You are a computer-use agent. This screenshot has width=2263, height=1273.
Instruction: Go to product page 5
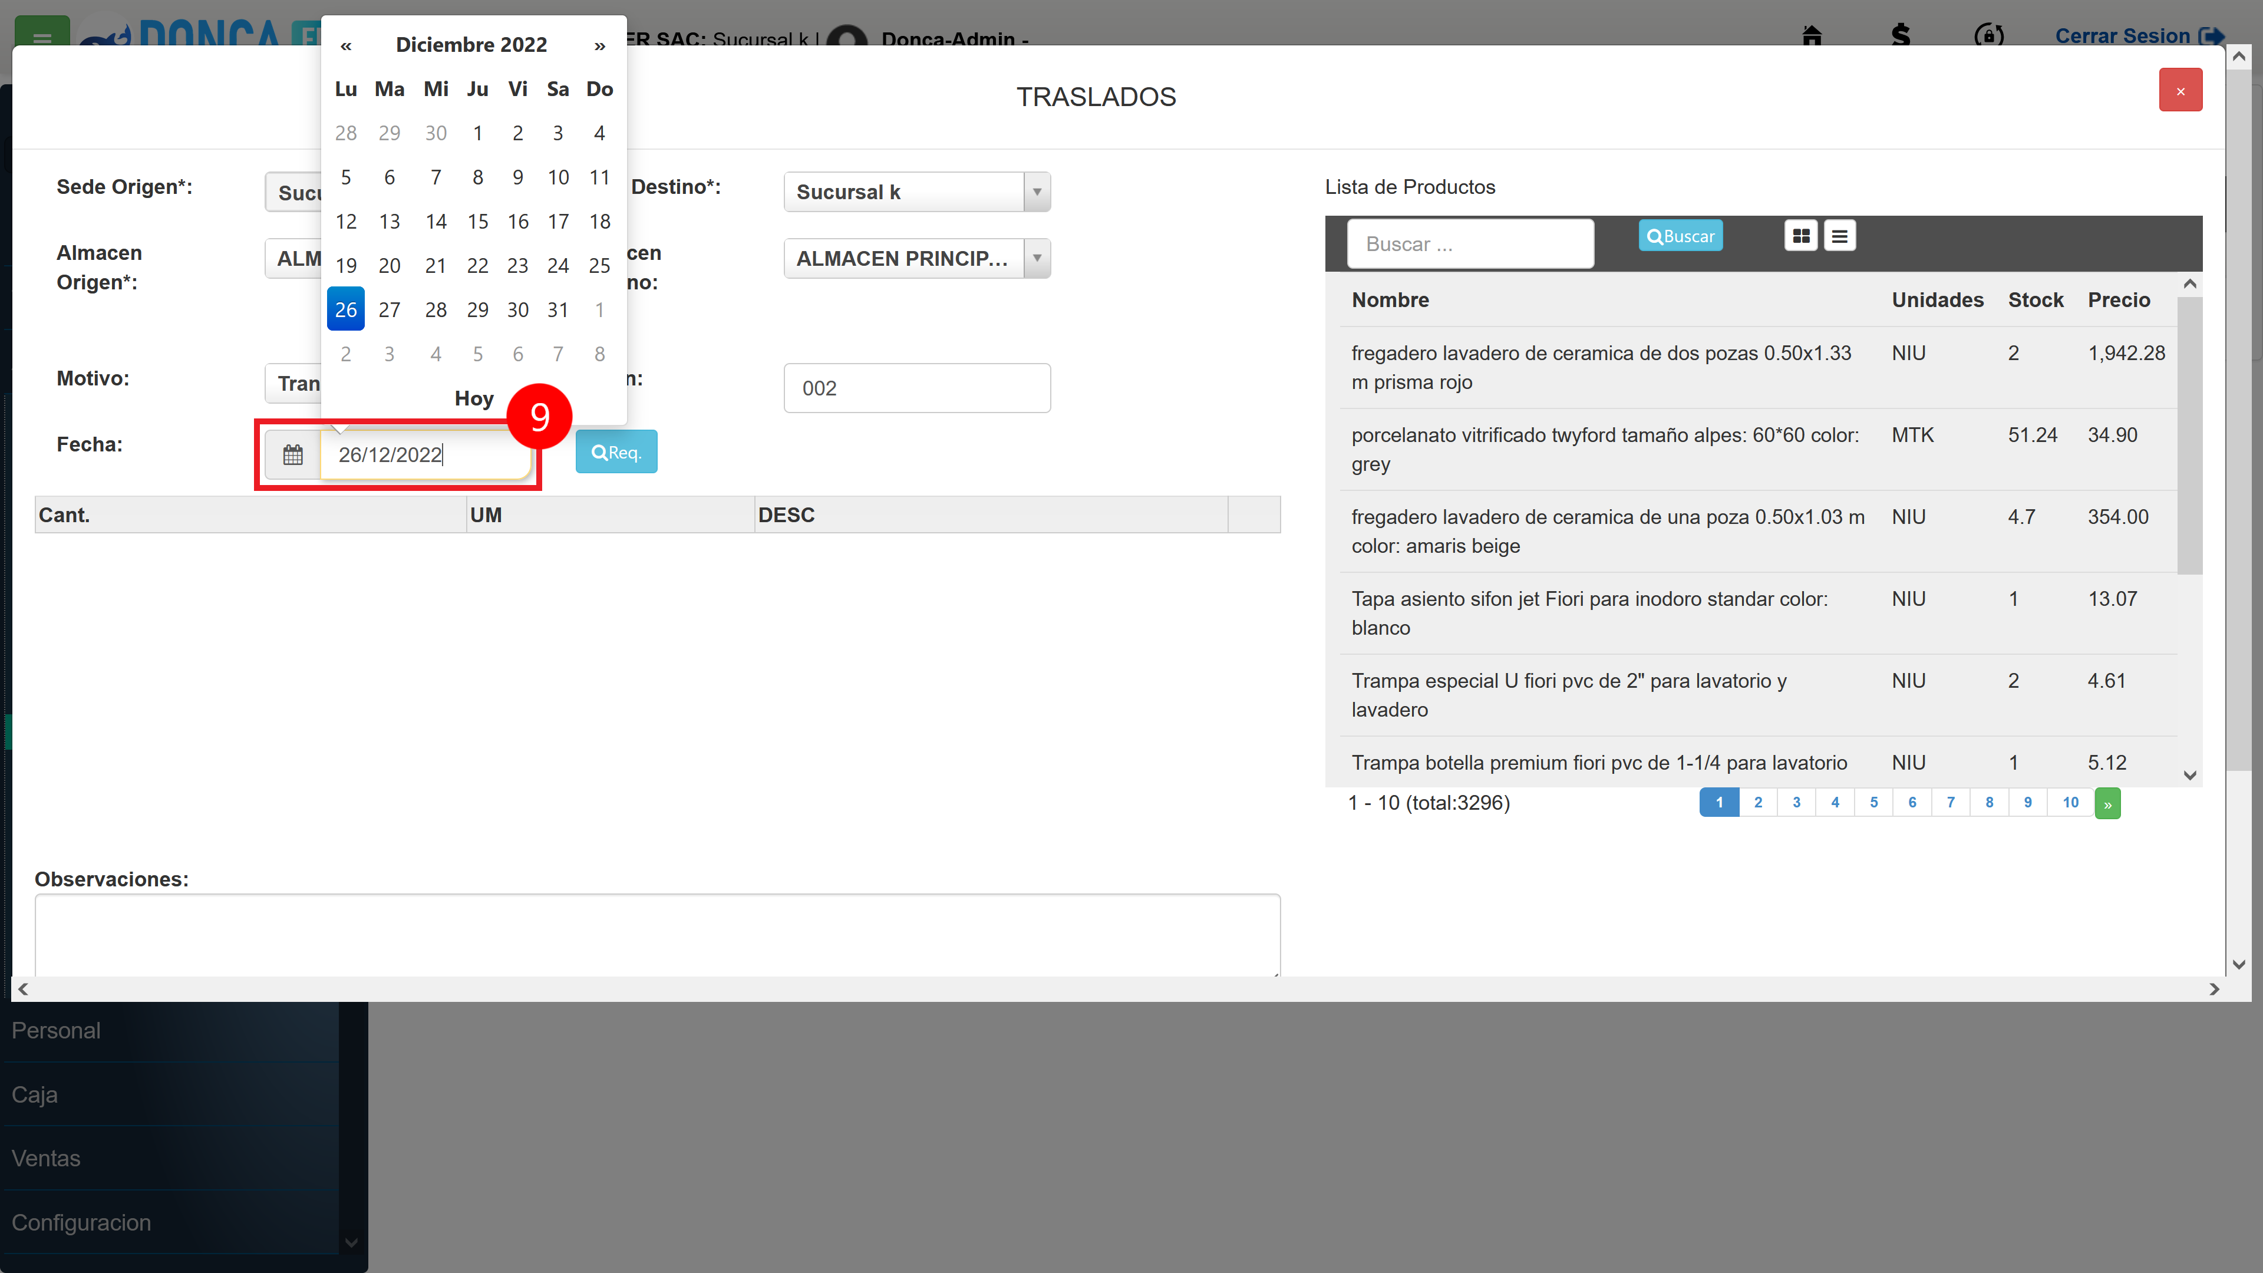click(x=1874, y=802)
